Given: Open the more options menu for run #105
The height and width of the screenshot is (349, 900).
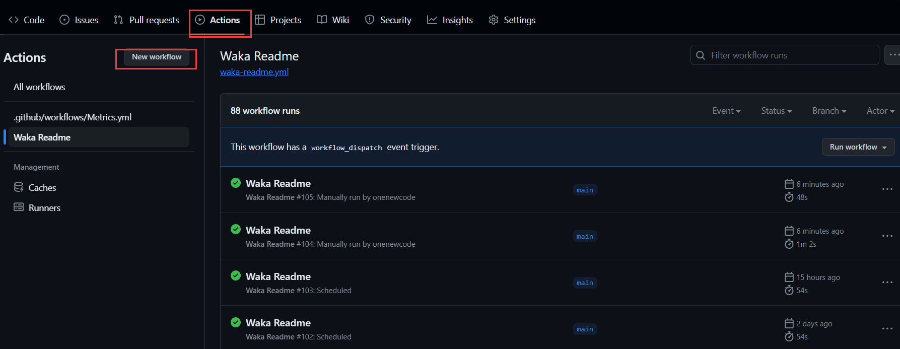Looking at the screenshot, I should pos(887,189).
